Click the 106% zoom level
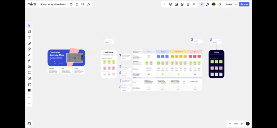Viewport: 277px width, 128px height. (236, 124)
